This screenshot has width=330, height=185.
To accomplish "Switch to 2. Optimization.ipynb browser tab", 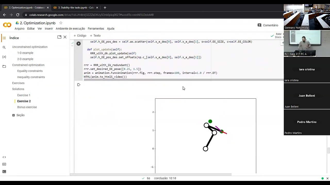I will [27, 8].
